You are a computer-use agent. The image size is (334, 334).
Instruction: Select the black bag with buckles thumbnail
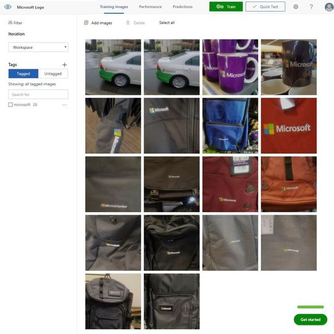[172, 184]
